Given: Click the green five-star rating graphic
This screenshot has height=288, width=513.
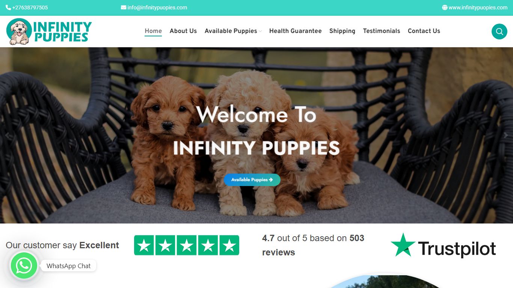Looking at the screenshot, I should (x=187, y=245).
